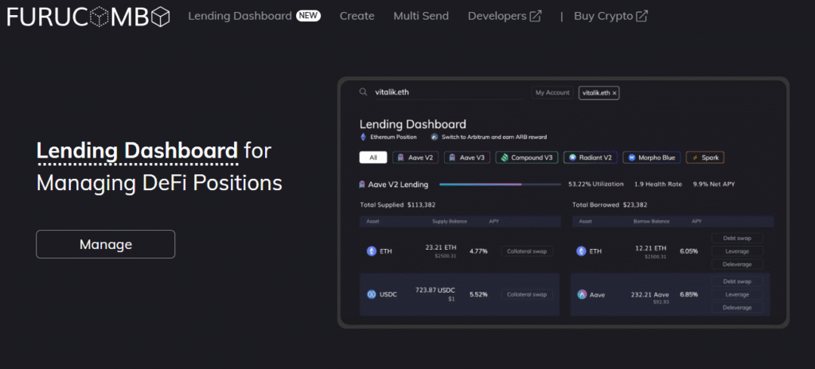Open the Multi Send page
Viewport: 815px width, 369px height.
tap(421, 16)
